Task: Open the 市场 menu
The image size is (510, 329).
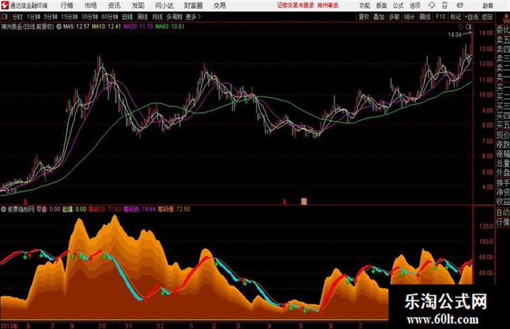Action: pyautogui.click(x=91, y=5)
